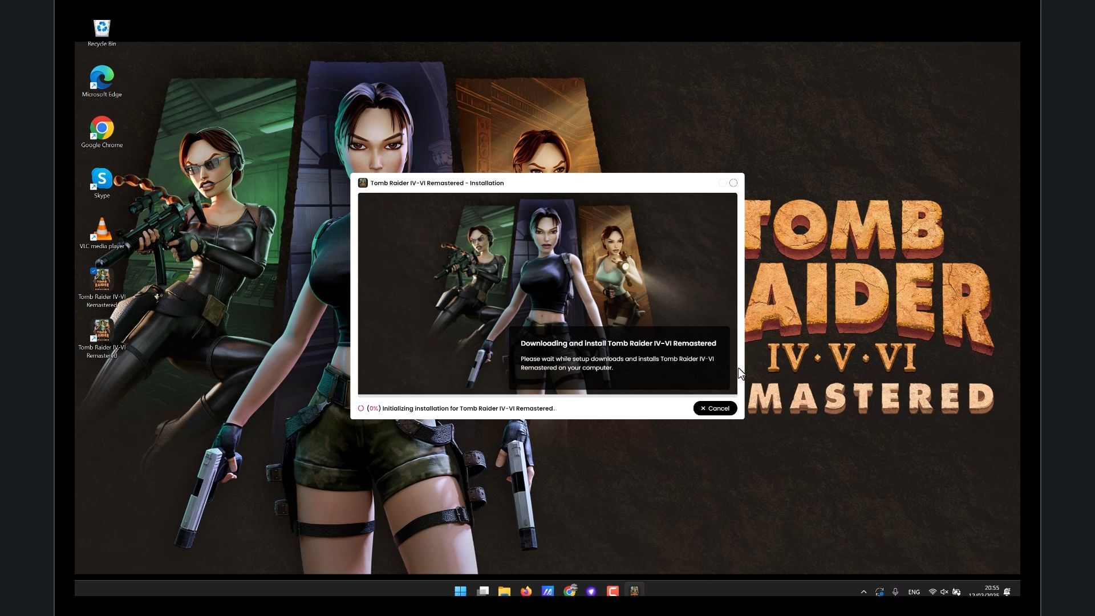Switch the ENG input language
1095x616 pixels.
[x=914, y=592]
